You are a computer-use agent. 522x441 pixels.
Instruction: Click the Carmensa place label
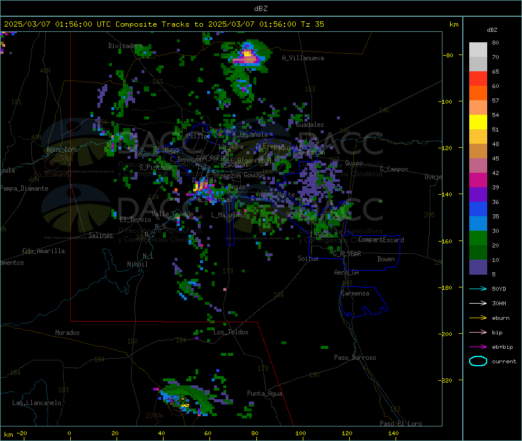click(355, 293)
